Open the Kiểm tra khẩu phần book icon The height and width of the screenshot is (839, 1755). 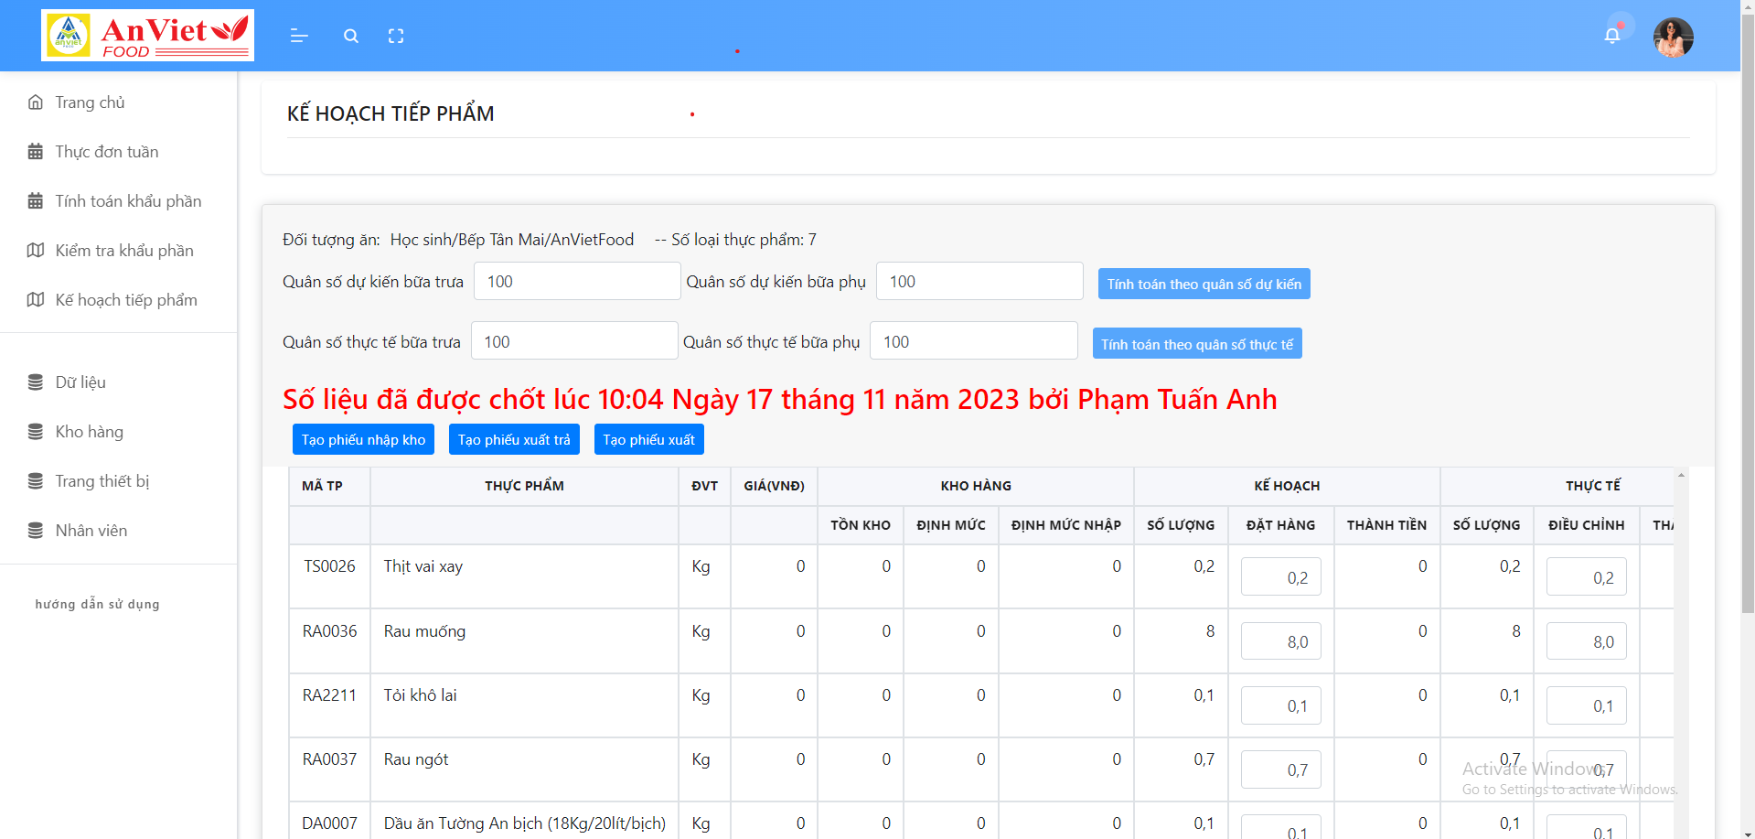(x=36, y=250)
